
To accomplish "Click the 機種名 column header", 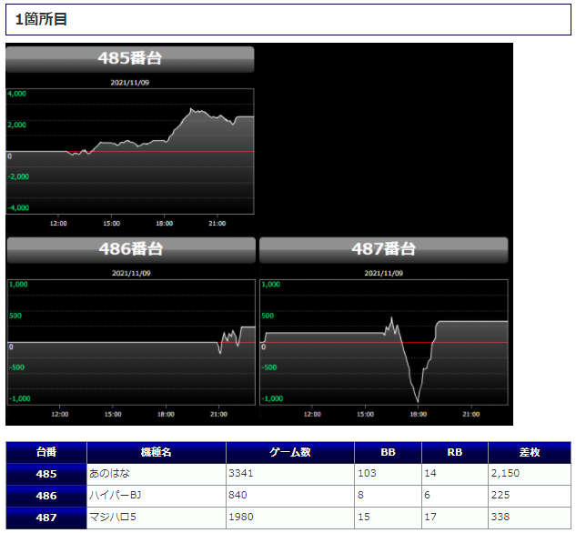I will (x=157, y=452).
